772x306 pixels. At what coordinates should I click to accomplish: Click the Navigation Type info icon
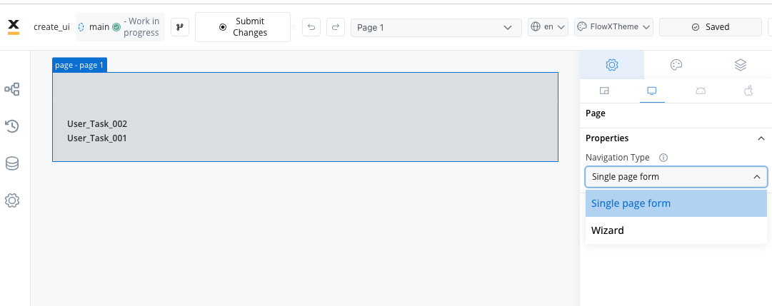(x=663, y=158)
